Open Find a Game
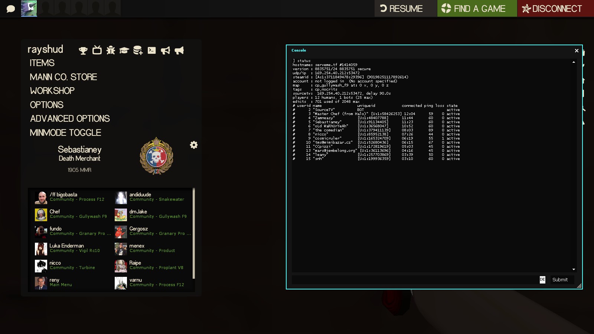The height and width of the screenshot is (334, 594). (x=477, y=9)
